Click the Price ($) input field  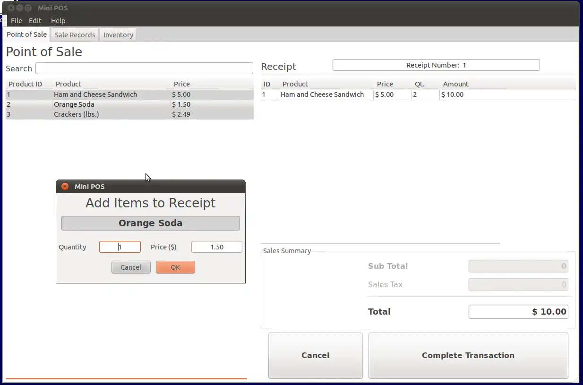tap(217, 247)
